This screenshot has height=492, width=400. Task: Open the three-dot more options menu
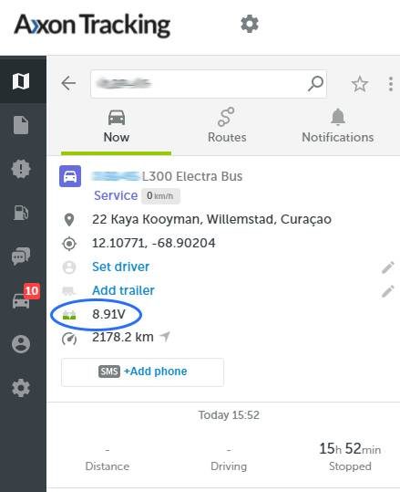tap(391, 84)
